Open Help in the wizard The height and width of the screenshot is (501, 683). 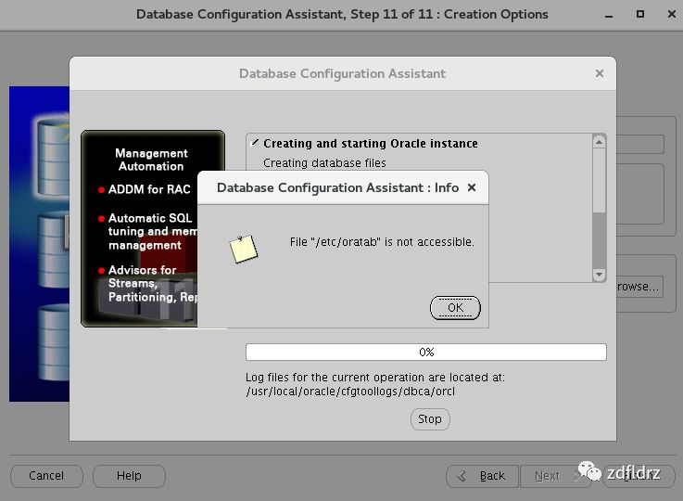point(129,476)
